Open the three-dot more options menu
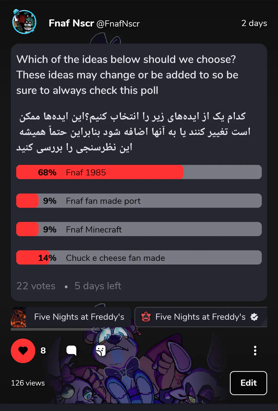The height and width of the screenshot is (411, 278). pyautogui.click(x=255, y=351)
